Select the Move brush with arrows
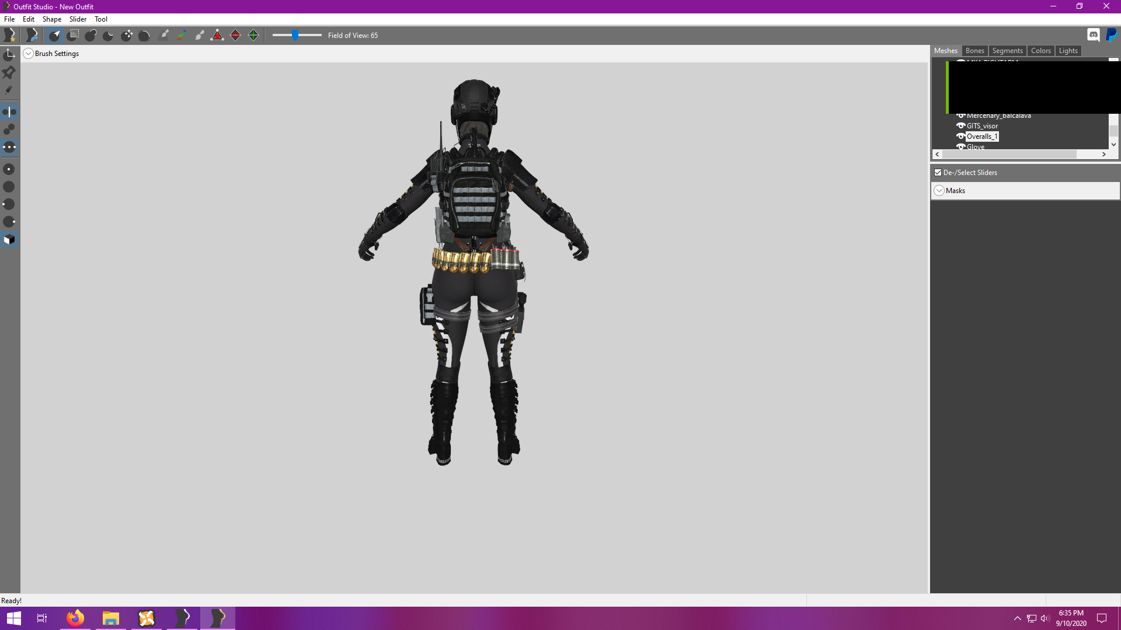The width and height of the screenshot is (1121, 630). click(x=127, y=36)
